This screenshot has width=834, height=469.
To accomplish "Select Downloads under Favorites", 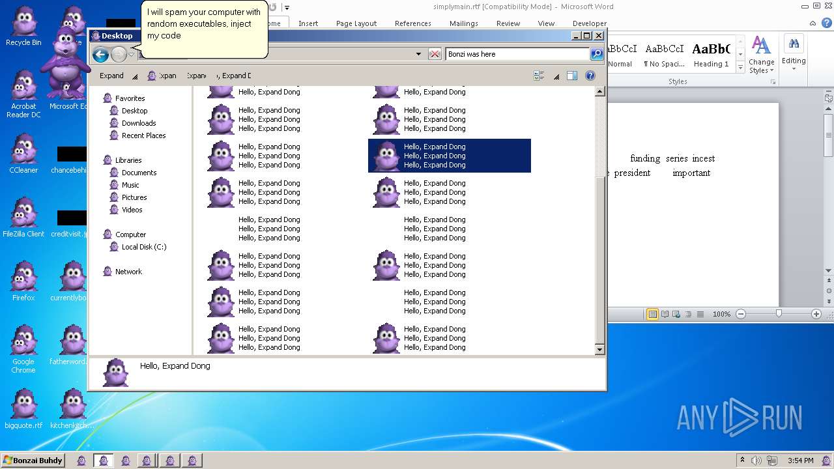I will [133, 123].
